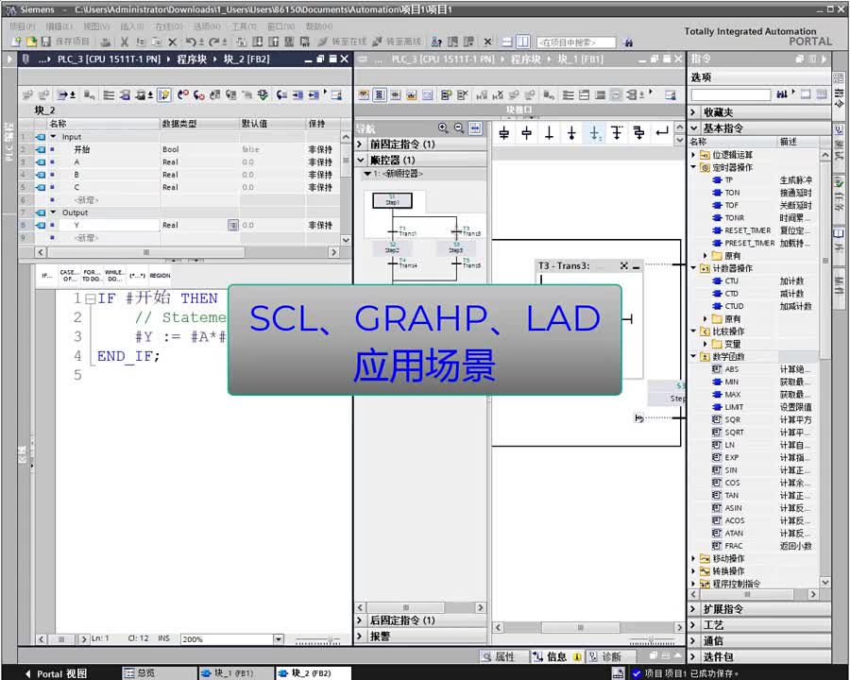Click the Go online (转至在线) button
The width and height of the screenshot is (850, 680).
342,42
